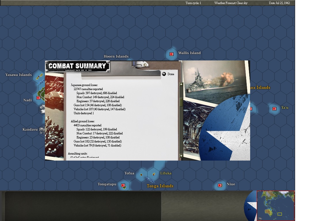The height and width of the screenshot is (221, 332).
Task: Click the Tofua map label
Action: 129,173
